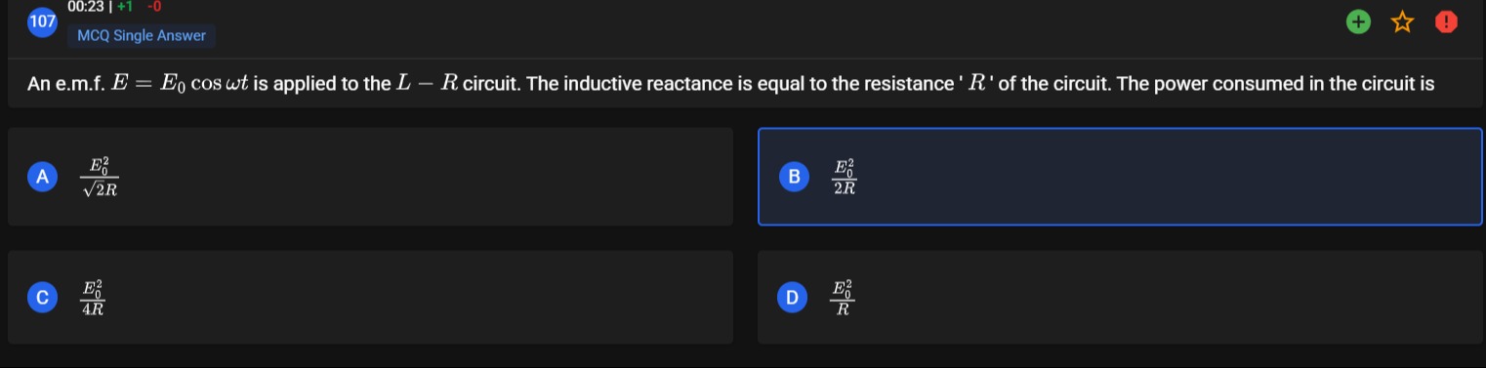Report question via red exclamation icon
The height and width of the screenshot is (368, 1486).
(1445, 22)
